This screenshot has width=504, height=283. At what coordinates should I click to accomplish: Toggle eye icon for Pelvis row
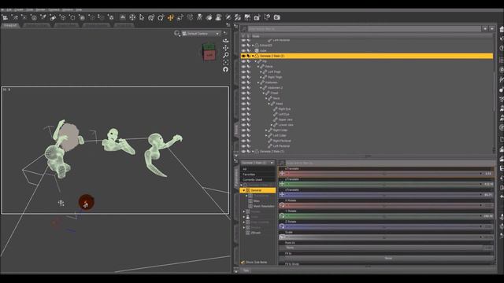tap(243, 66)
